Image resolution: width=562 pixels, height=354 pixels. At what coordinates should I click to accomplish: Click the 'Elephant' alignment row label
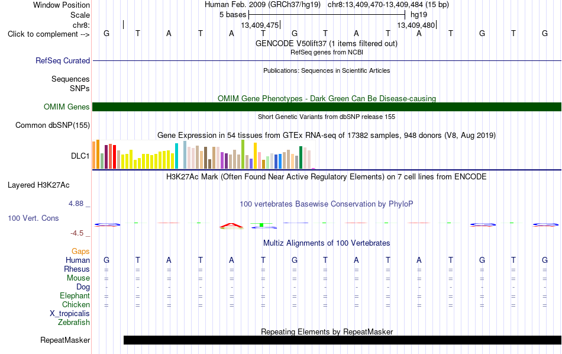[x=75, y=295]
